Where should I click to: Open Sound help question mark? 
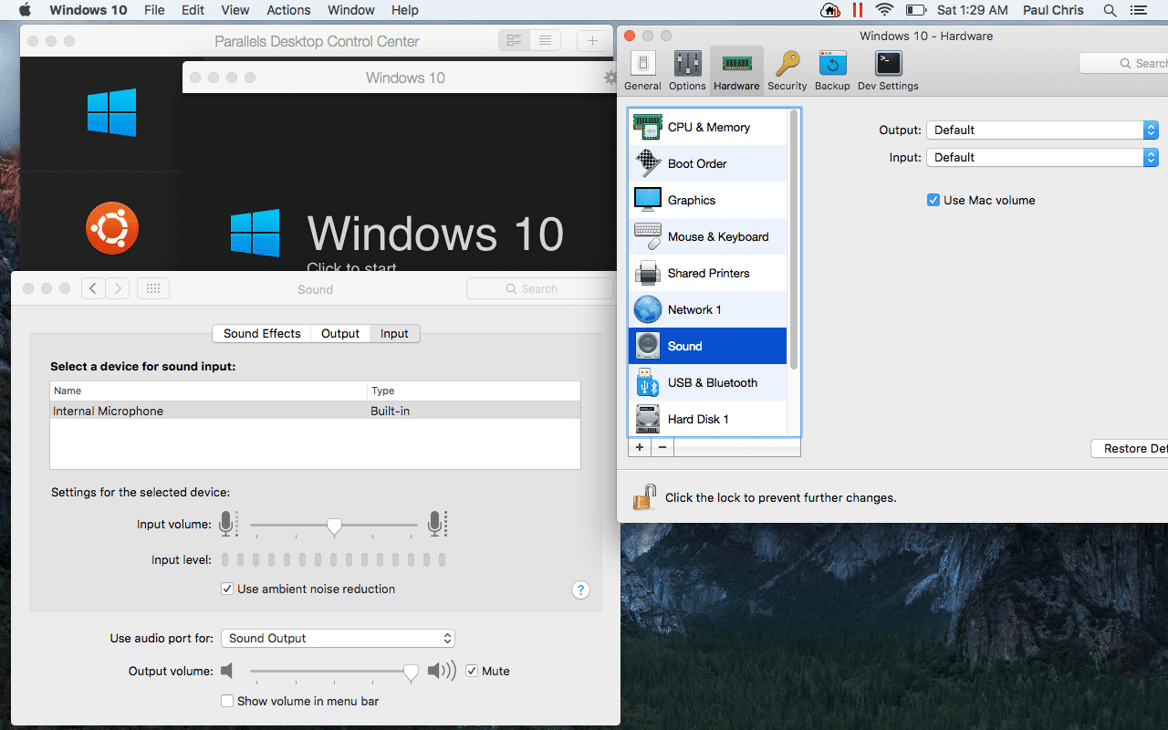[580, 589]
